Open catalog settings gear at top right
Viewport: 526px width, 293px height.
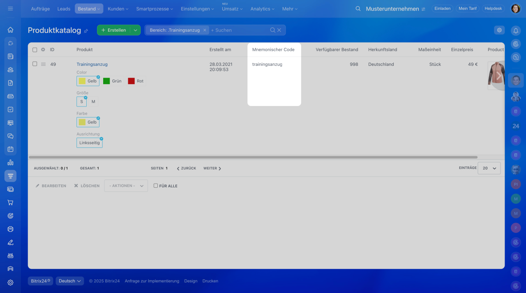tap(499, 30)
